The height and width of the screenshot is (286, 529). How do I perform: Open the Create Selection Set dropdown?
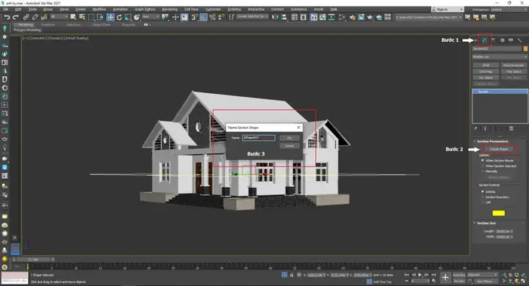[x=252, y=17]
